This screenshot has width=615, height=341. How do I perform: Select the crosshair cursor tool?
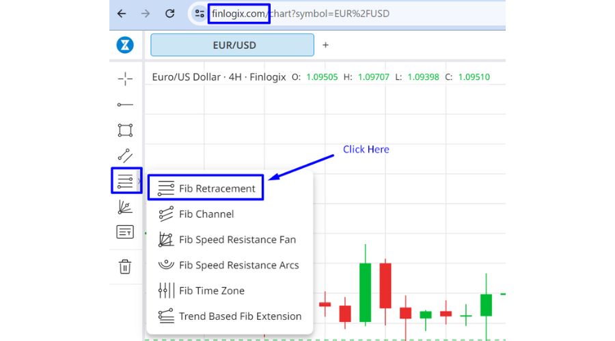(125, 79)
